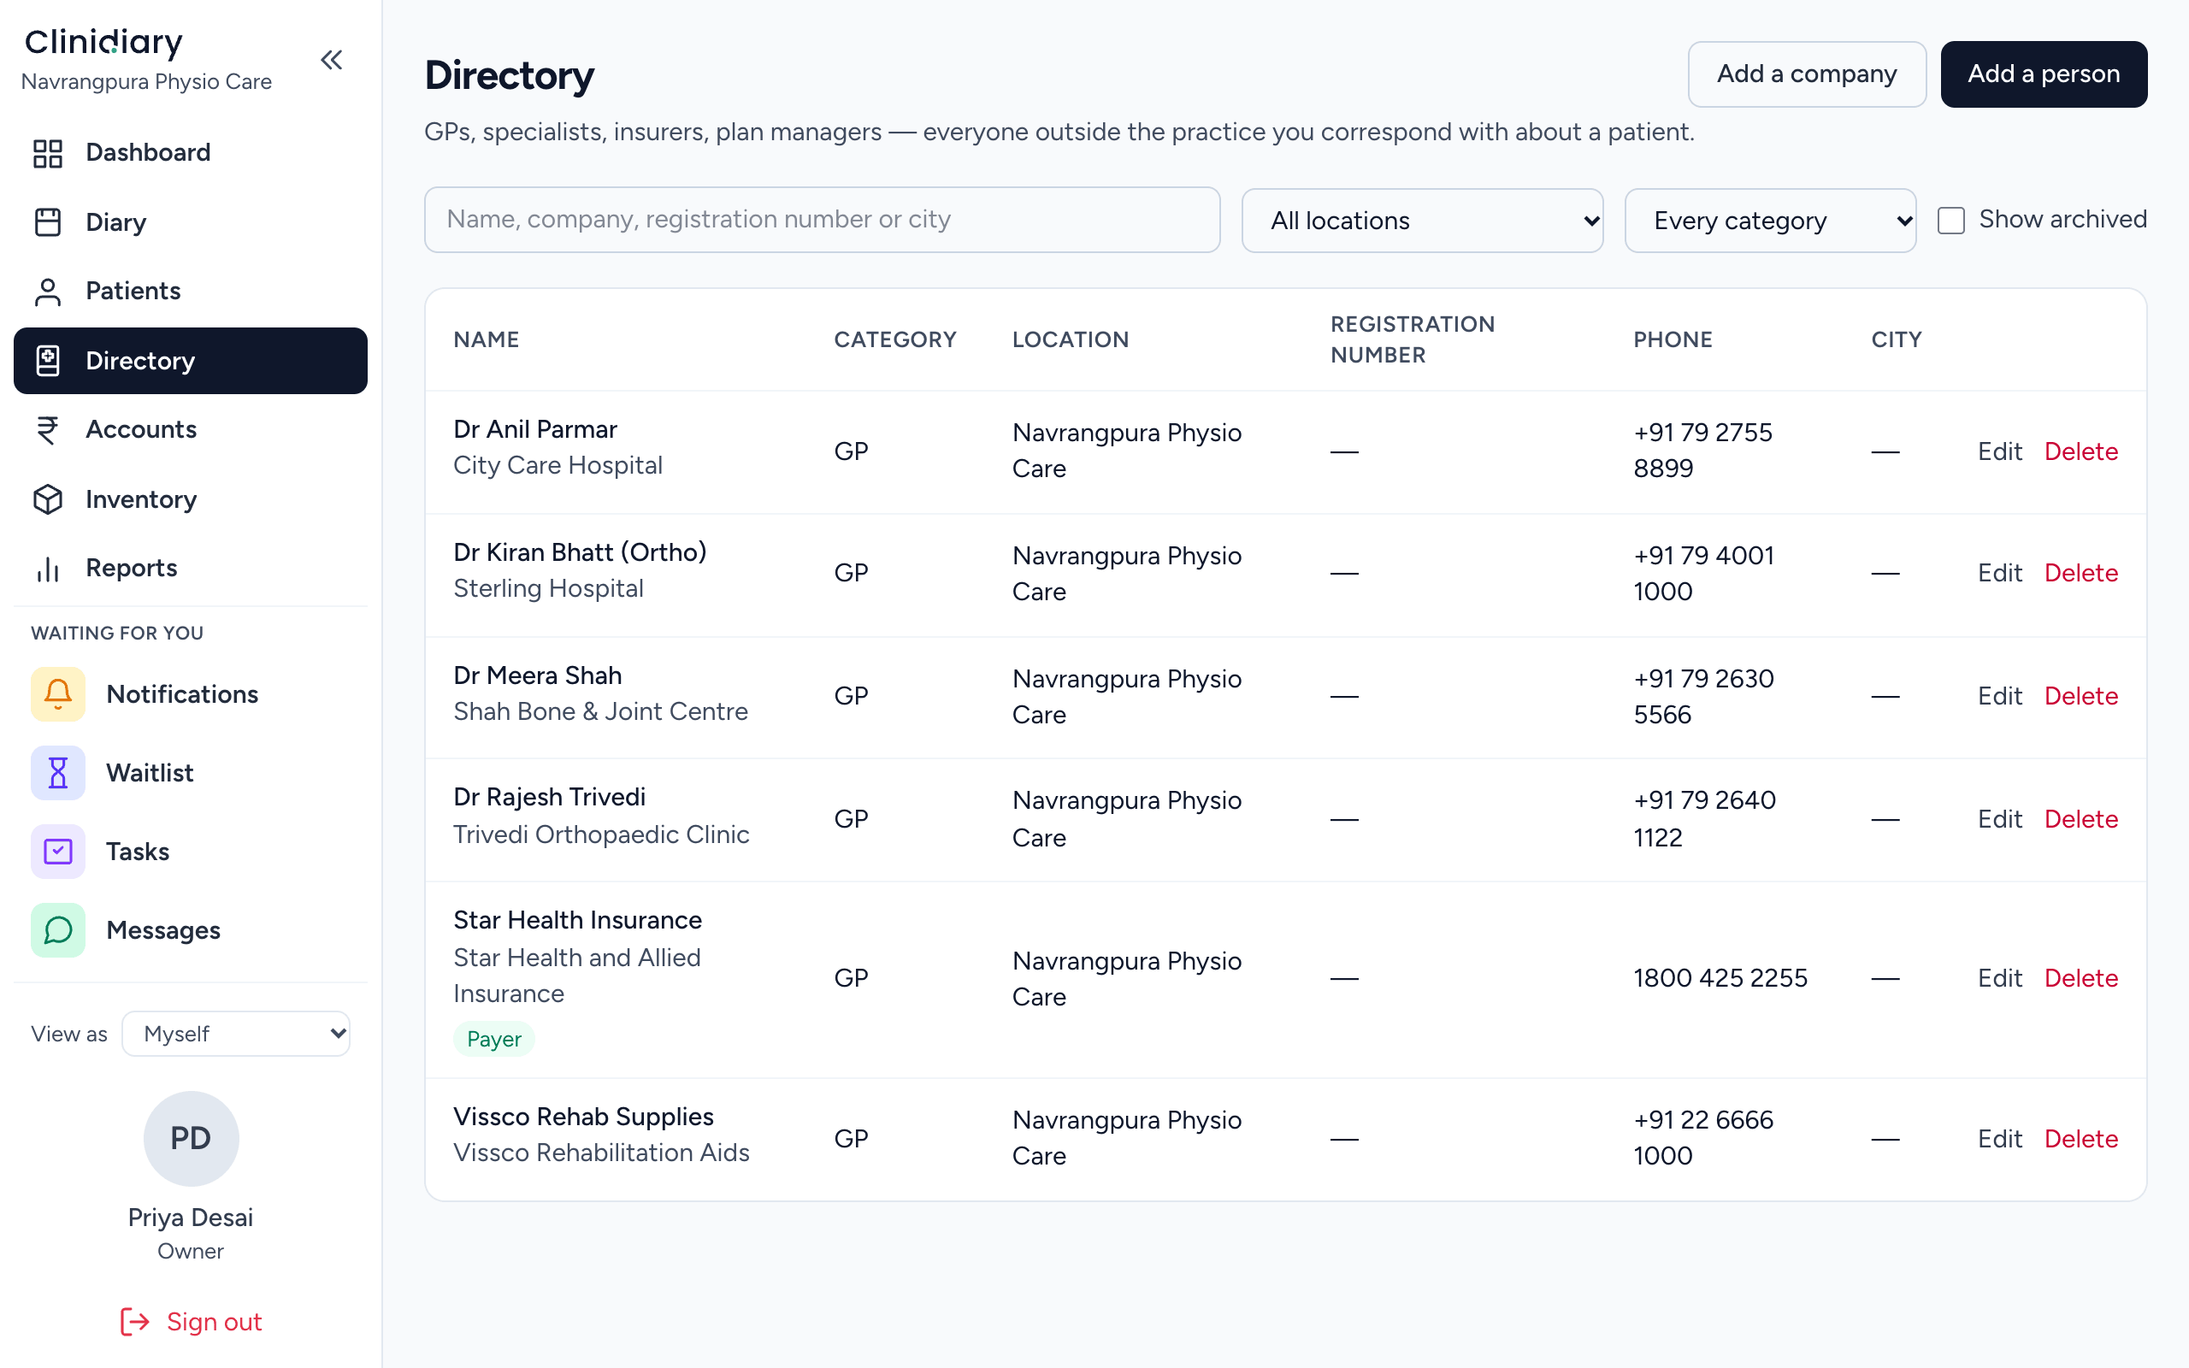Click the Payer tag on Star Health
The image size is (2189, 1368).
pos(494,1039)
